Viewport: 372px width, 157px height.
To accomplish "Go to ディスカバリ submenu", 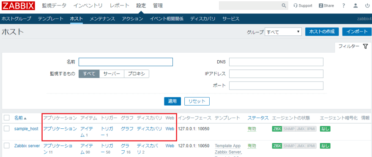I will coord(203,19).
